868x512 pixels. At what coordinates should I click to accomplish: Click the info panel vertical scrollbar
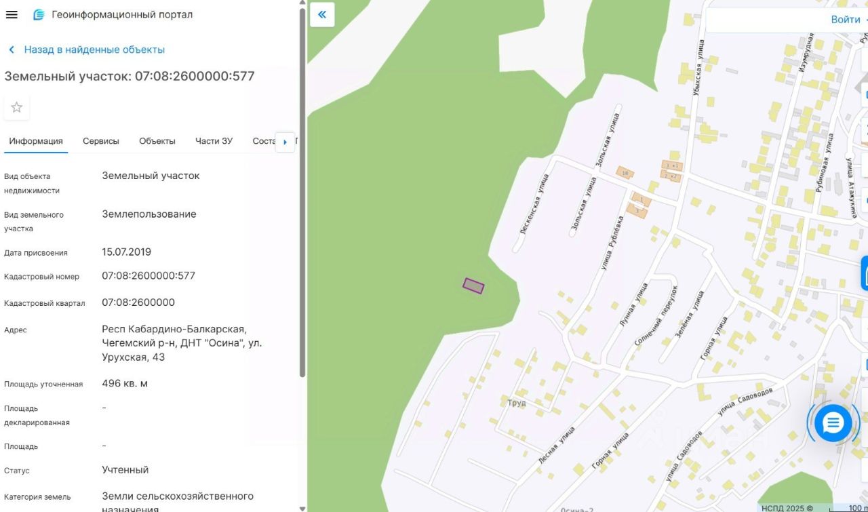click(x=302, y=193)
